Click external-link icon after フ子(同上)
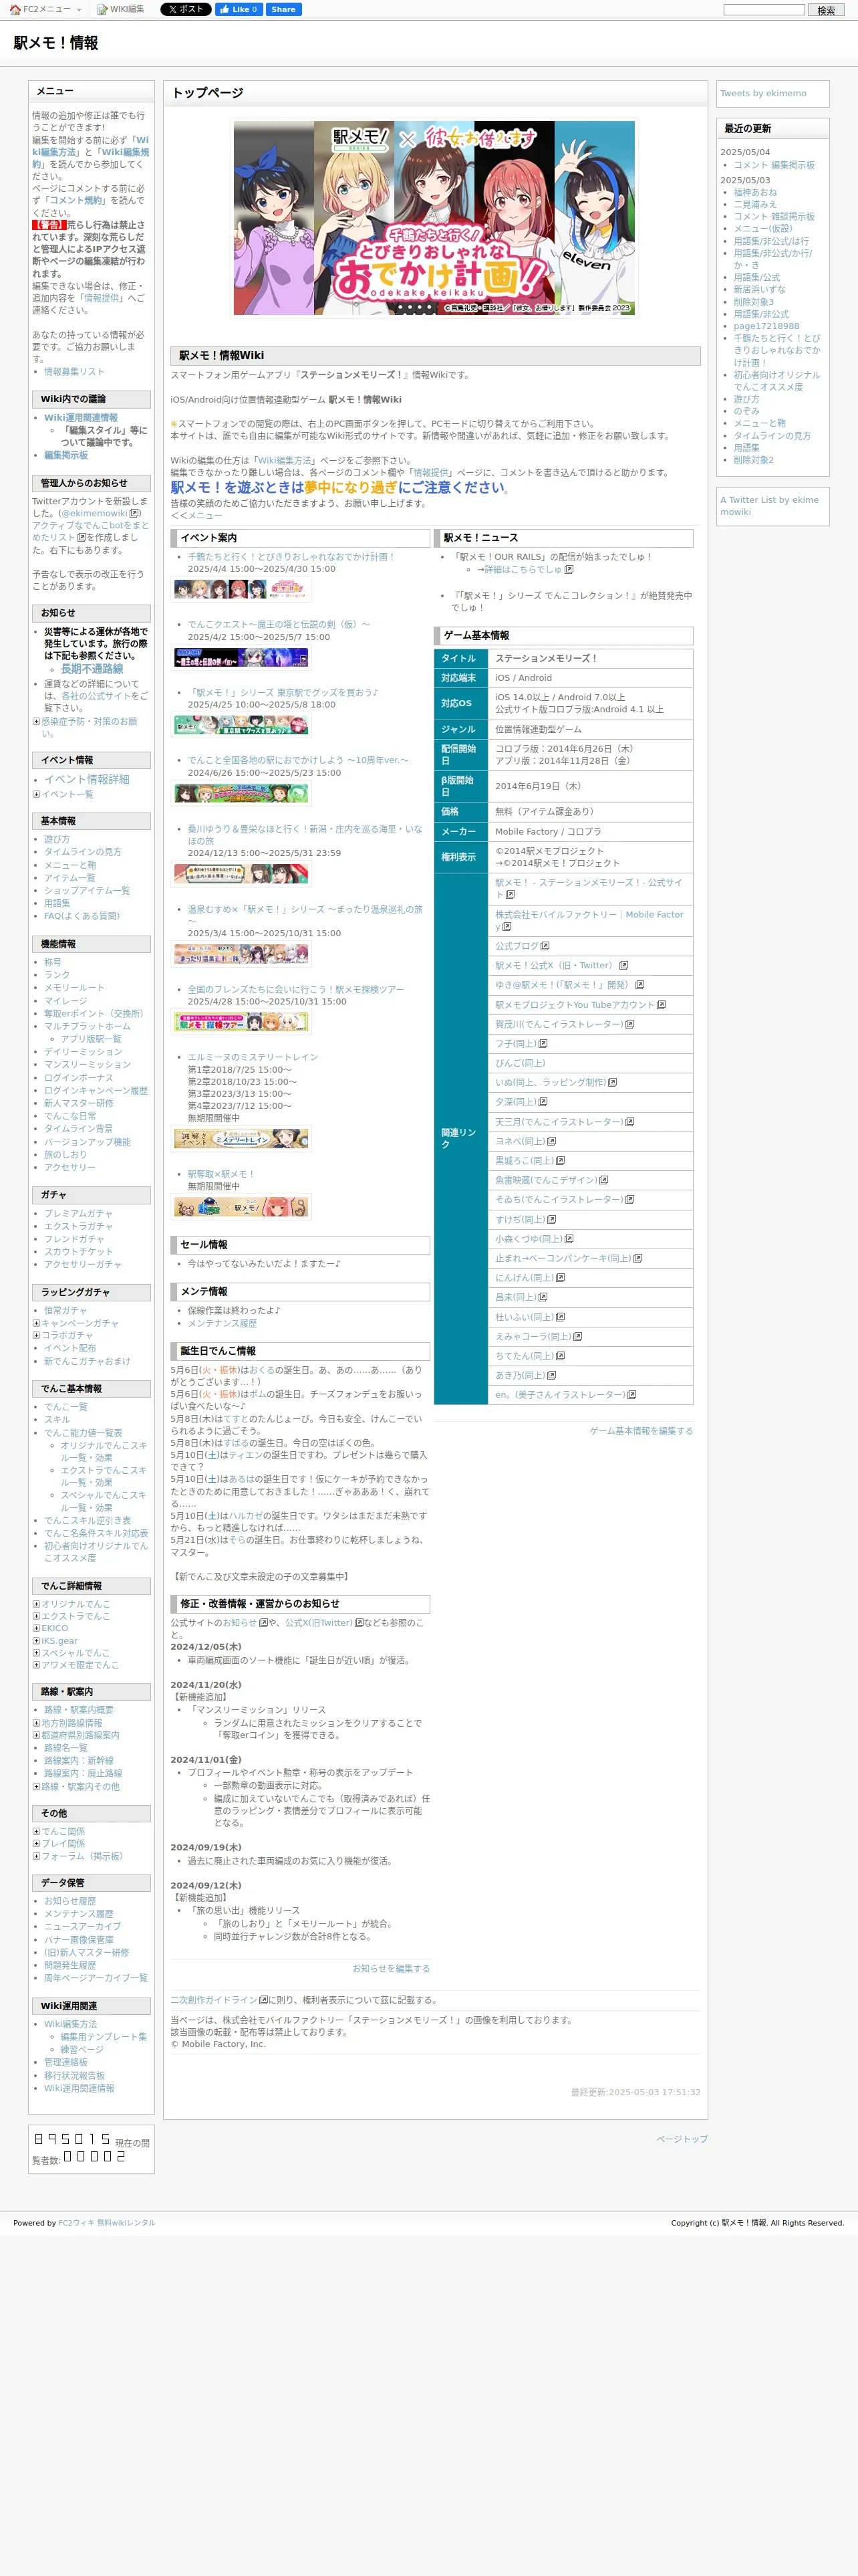 click(543, 1044)
